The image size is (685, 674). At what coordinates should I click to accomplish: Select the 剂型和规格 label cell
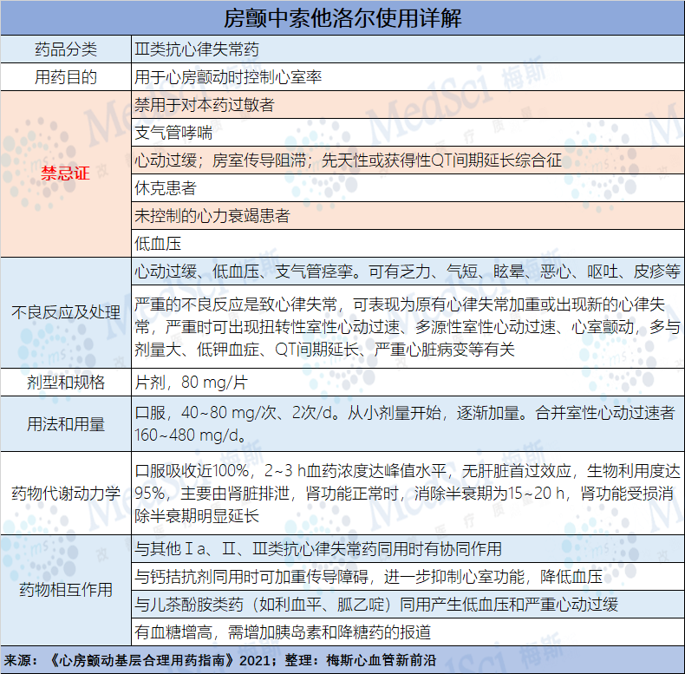[66, 383]
